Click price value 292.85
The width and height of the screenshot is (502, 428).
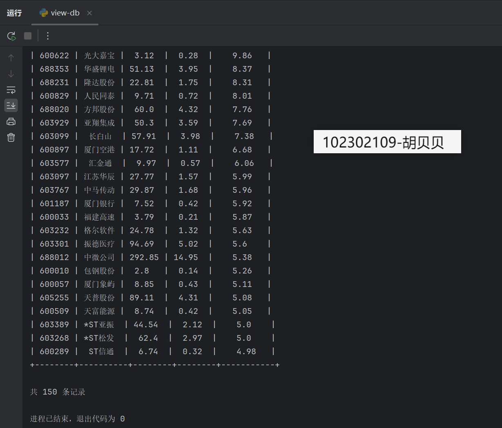[x=144, y=257]
